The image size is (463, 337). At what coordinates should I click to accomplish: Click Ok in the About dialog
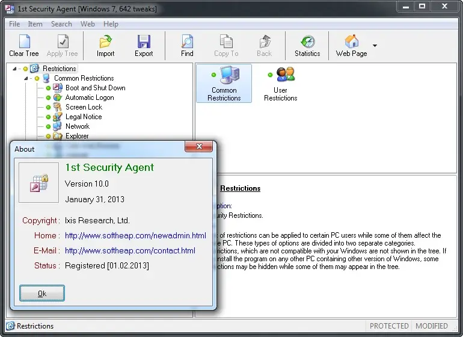point(42,293)
